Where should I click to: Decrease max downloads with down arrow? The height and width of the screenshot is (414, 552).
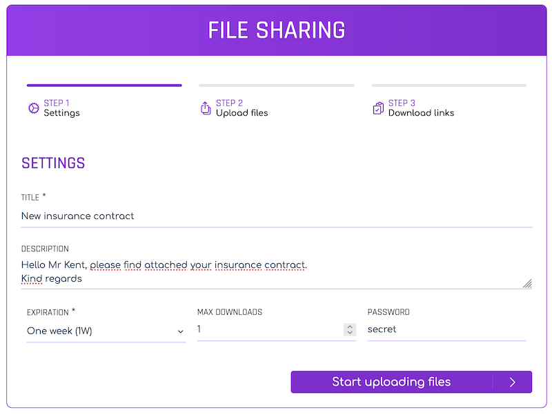pos(350,332)
